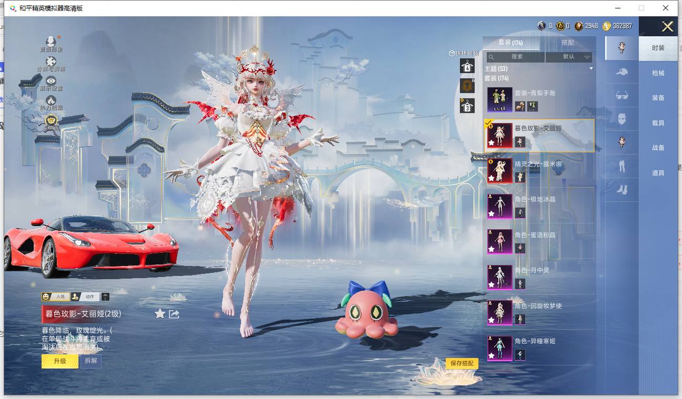Click the 2948 bronze coin currency icon
This screenshot has width=682, height=399.
coord(579,26)
